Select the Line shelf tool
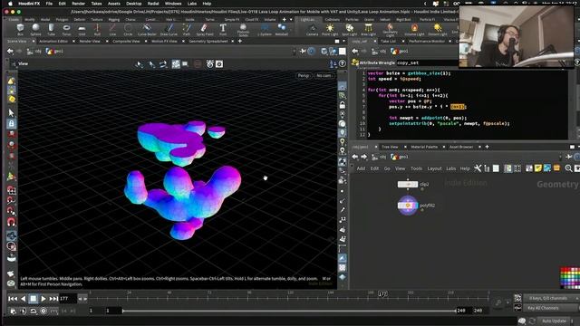580x326 pixels. (x=112, y=29)
